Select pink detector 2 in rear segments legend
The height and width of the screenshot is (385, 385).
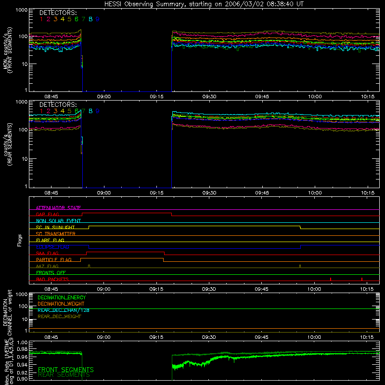(x=49, y=111)
